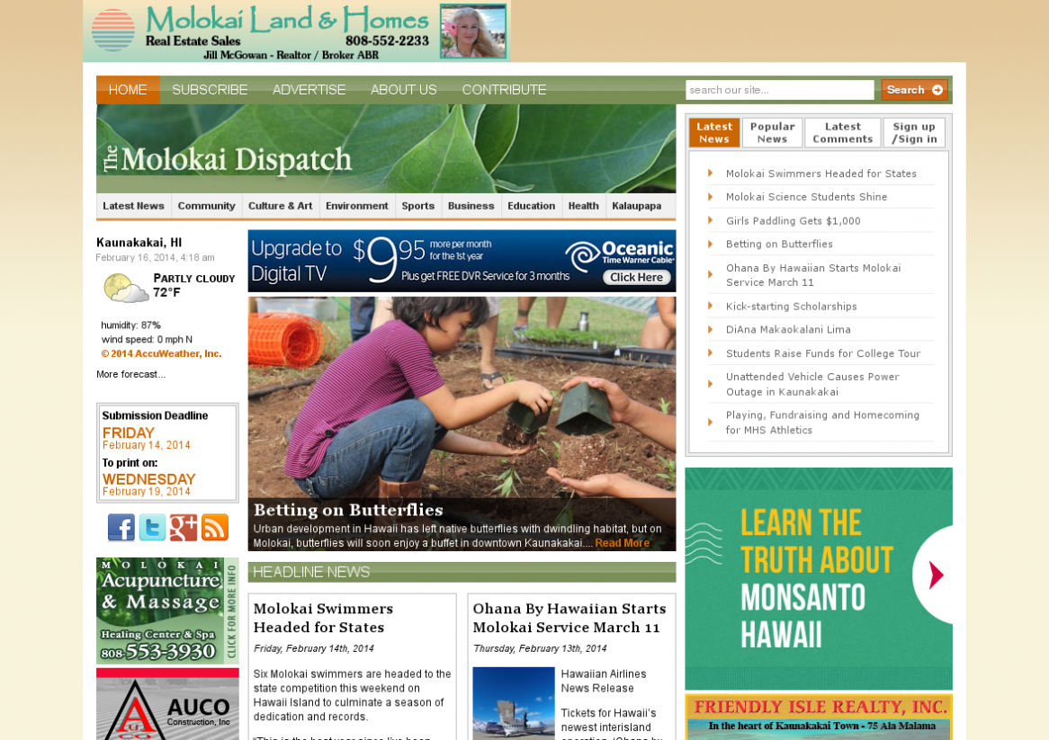Screen dimensions: 1049x740
Task: Open Girls Paddling Gets $1,000 link
Action: tap(793, 220)
